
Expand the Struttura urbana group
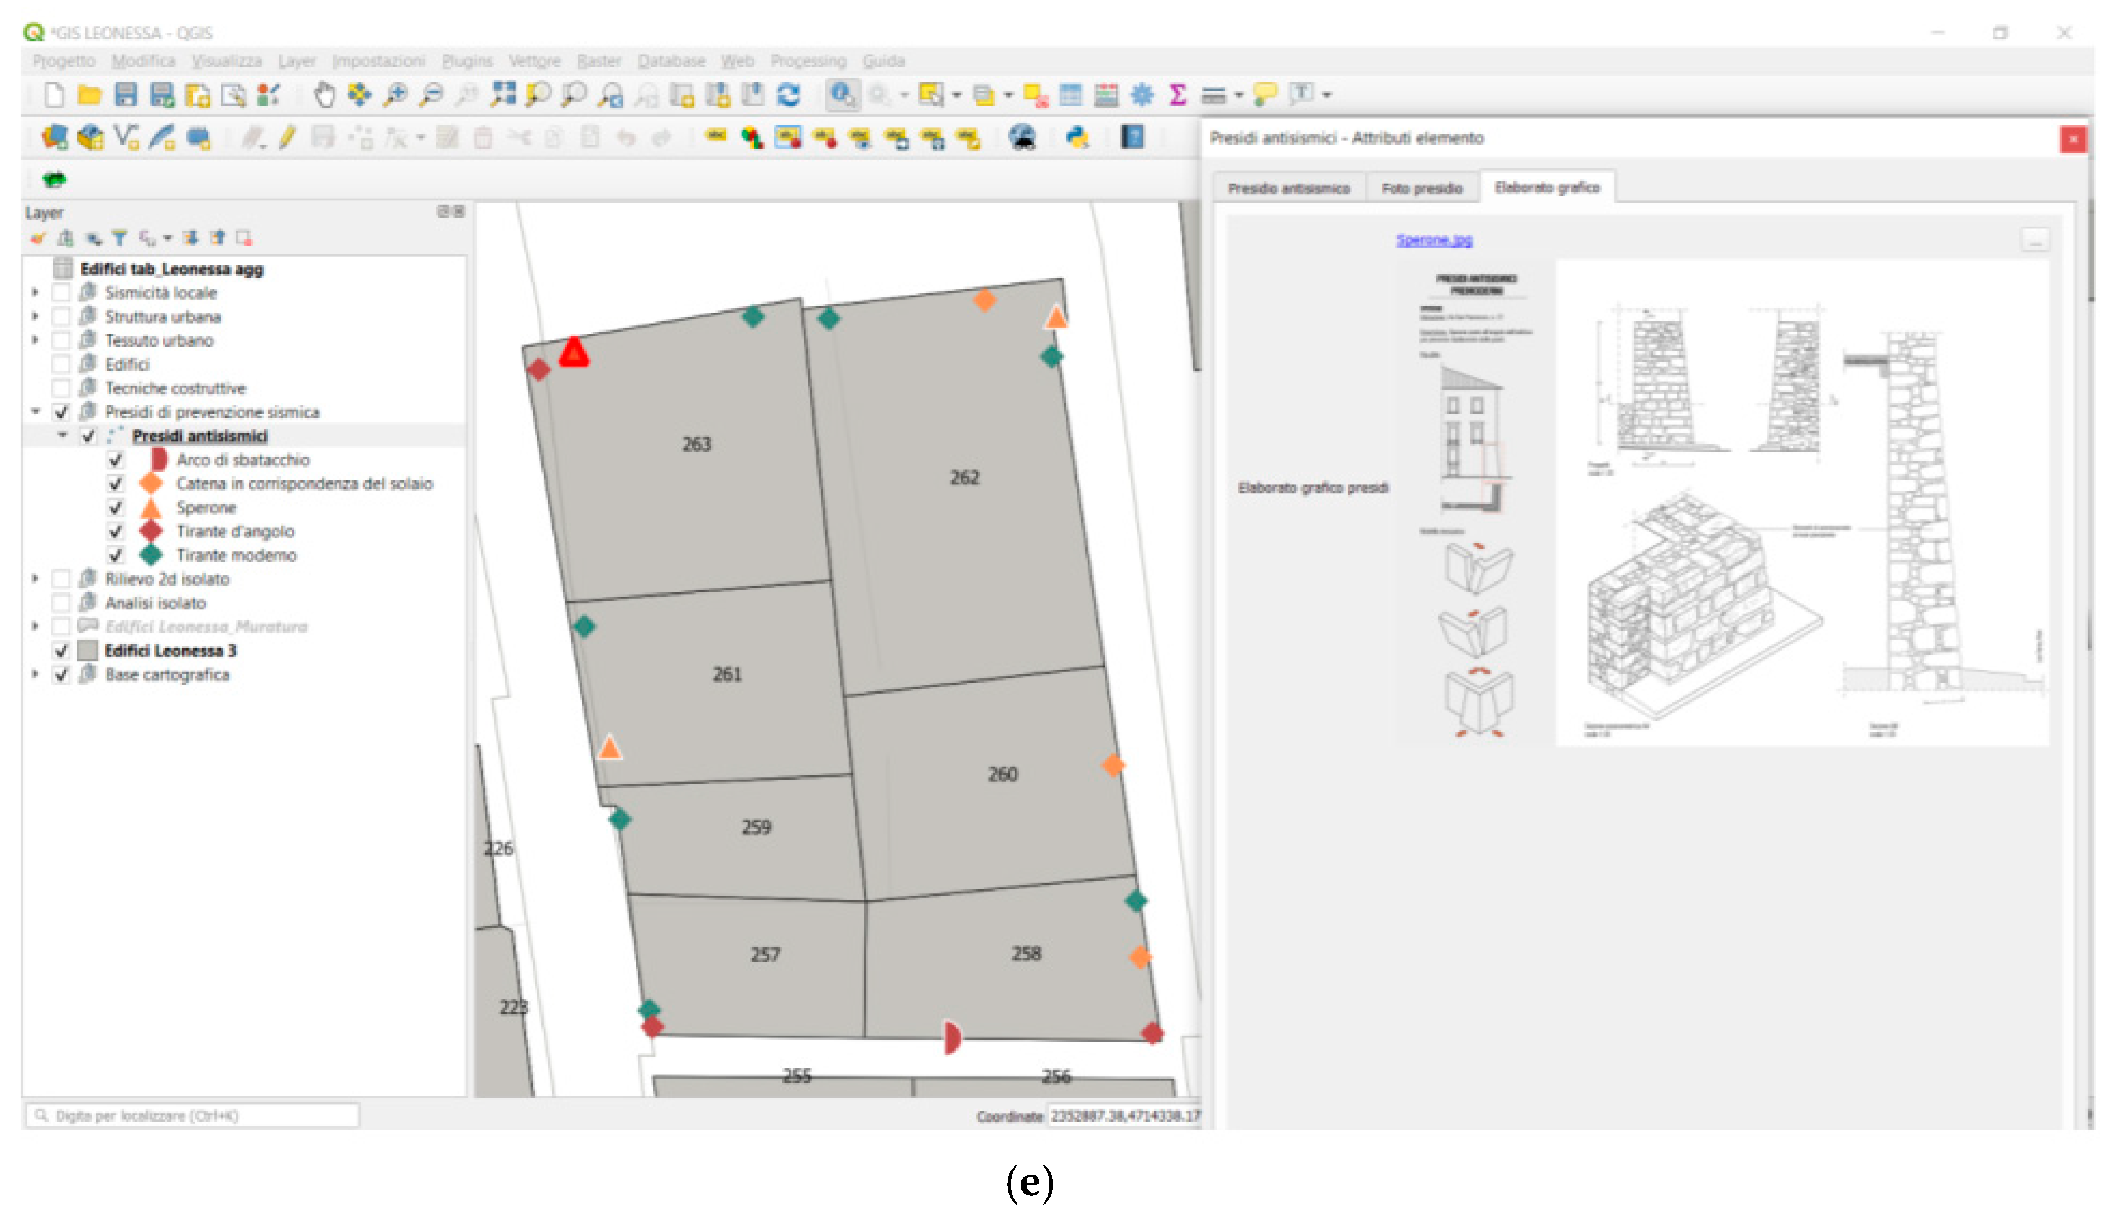pos(35,317)
